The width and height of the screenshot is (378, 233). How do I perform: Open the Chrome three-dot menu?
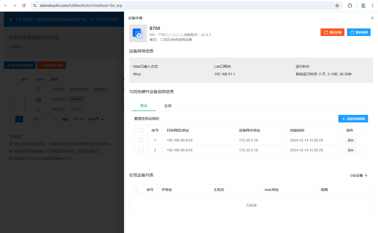tap(372, 6)
